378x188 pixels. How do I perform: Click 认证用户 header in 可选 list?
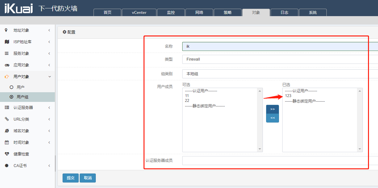[x=201, y=91]
